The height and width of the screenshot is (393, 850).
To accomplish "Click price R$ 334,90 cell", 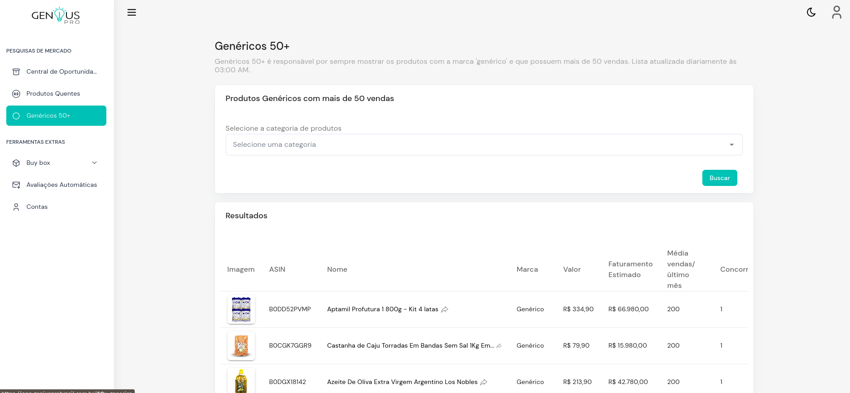I will [578, 309].
